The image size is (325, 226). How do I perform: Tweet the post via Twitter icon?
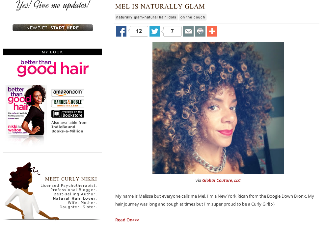tap(155, 31)
